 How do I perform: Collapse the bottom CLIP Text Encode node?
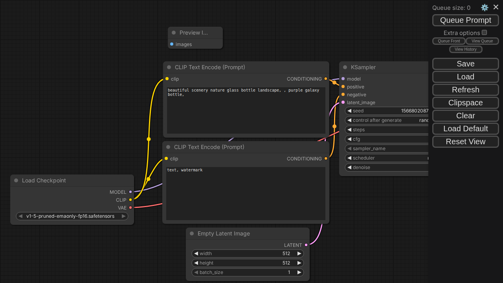[168, 147]
